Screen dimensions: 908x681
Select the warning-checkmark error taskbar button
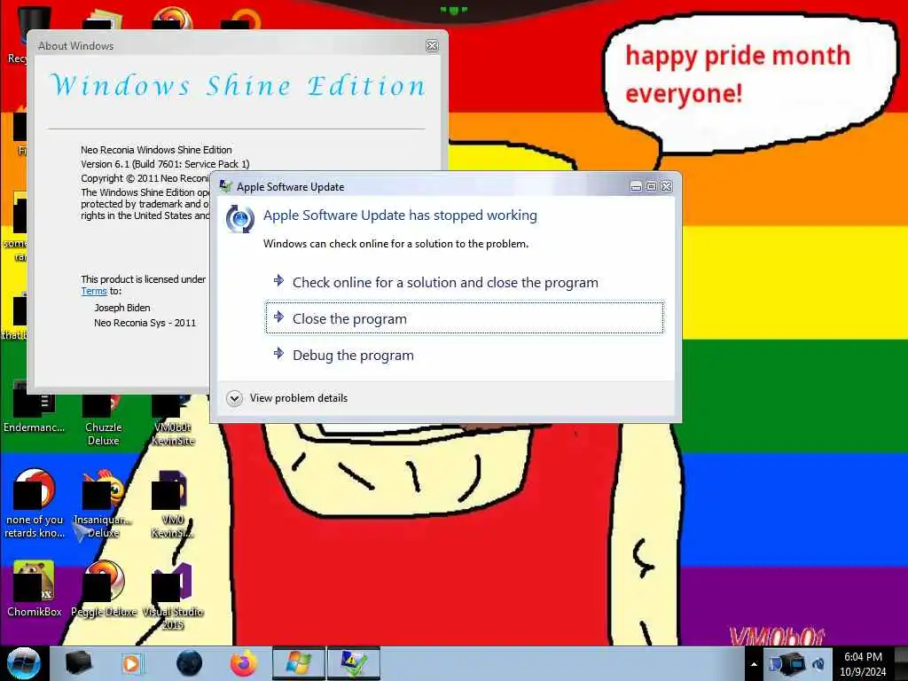pyautogui.click(x=354, y=663)
